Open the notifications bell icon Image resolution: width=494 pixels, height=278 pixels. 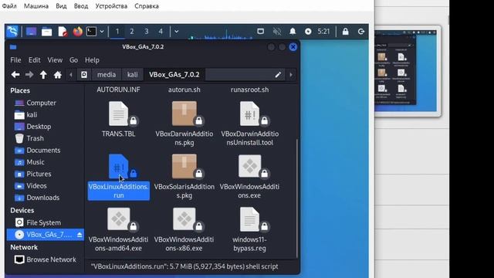pyautogui.click(x=293, y=32)
